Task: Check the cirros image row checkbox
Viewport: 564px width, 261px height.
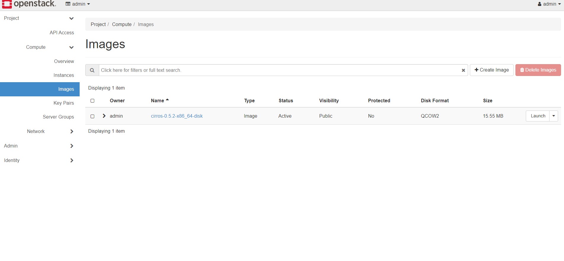Action: pos(92,116)
